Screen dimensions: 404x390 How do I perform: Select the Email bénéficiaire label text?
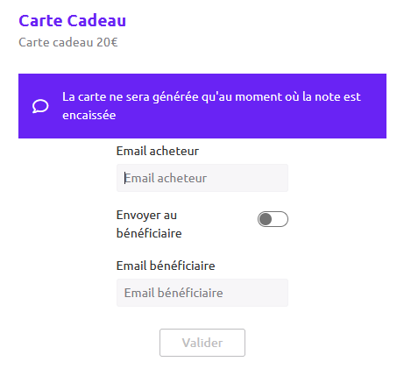coord(166,266)
